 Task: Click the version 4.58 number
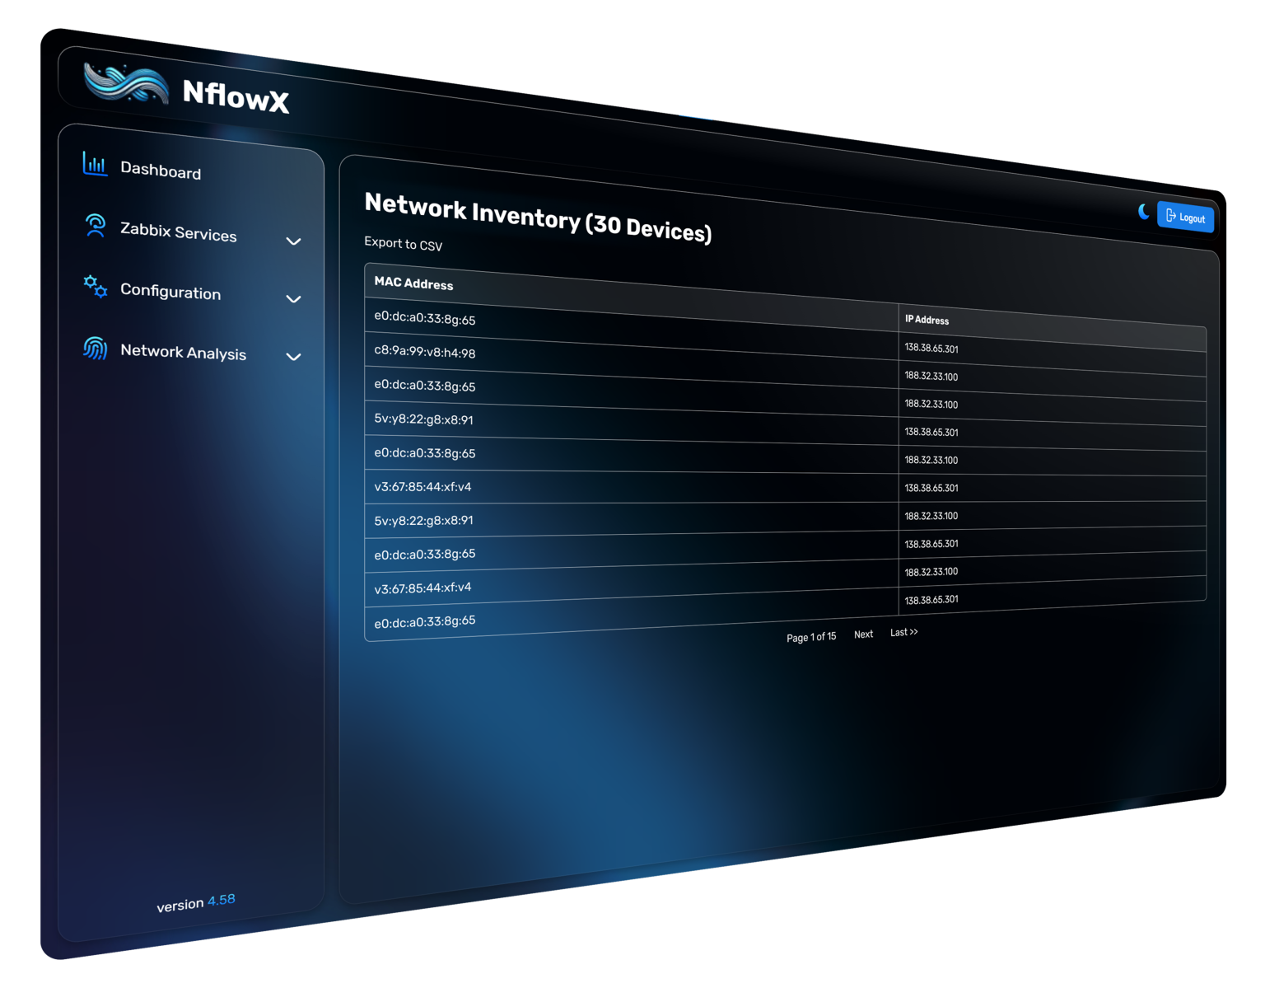tap(221, 900)
